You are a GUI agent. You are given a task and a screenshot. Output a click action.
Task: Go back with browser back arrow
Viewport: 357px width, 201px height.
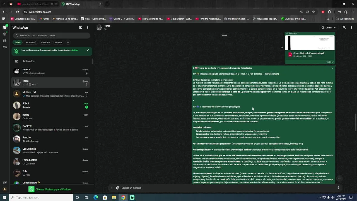coord(4,12)
